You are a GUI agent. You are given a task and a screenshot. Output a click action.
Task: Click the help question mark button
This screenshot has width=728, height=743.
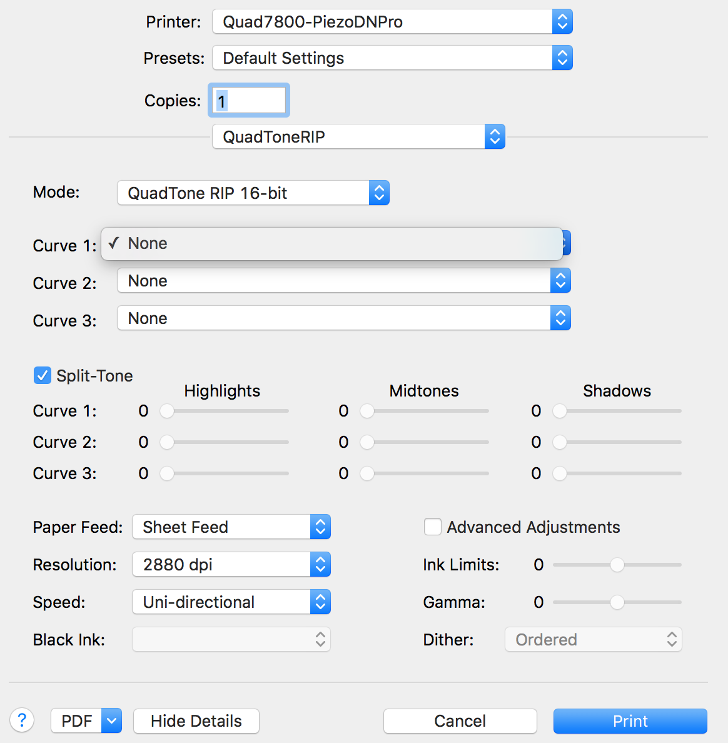click(x=22, y=720)
